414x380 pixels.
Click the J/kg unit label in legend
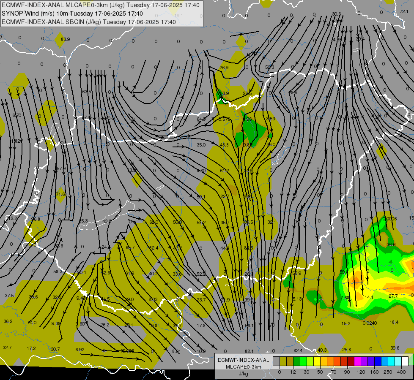click(243, 374)
